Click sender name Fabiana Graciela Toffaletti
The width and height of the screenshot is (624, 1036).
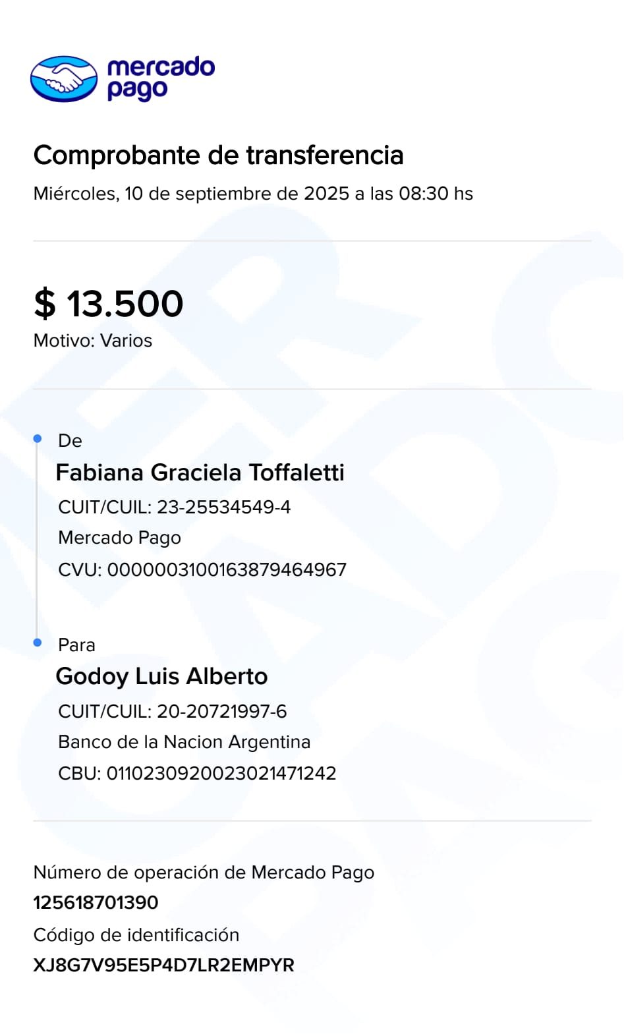pos(200,473)
